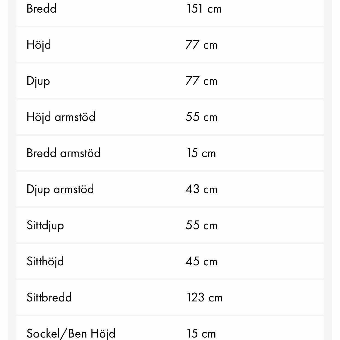Click the 151 cm width value

tap(204, 8)
